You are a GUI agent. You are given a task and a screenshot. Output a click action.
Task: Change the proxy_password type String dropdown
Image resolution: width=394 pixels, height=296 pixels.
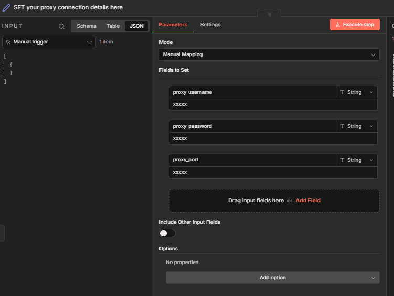point(357,126)
